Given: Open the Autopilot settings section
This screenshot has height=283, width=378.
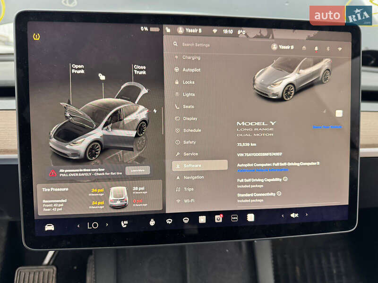Looking at the screenshot, I should pyautogui.click(x=192, y=69).
